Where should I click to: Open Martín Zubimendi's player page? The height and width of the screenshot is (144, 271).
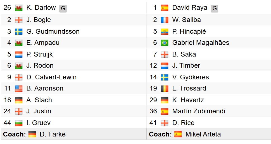click(199, 111)
